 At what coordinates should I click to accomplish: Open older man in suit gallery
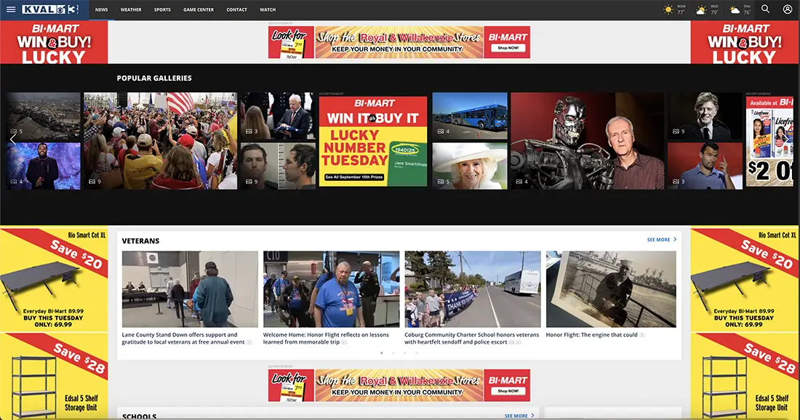(705, 116)
